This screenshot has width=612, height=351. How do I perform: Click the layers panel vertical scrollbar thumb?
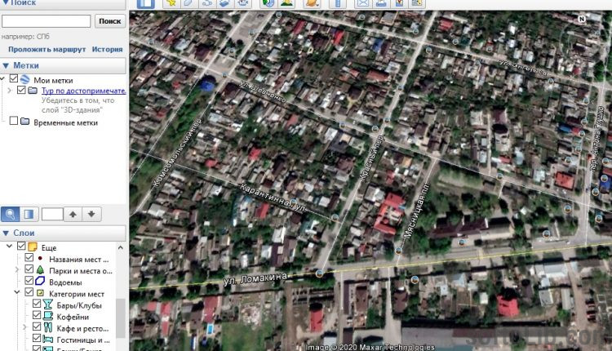pyautogui.click(x=121, y=318)
